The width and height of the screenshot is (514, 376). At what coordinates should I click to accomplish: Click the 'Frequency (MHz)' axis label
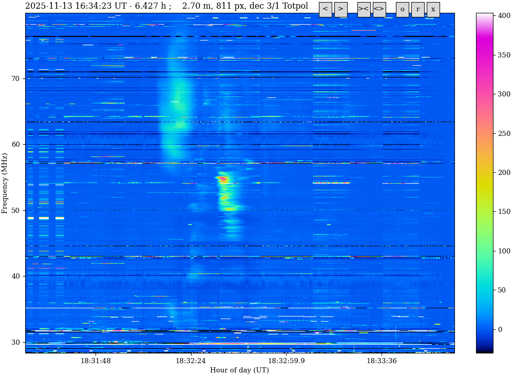(5, 183)
